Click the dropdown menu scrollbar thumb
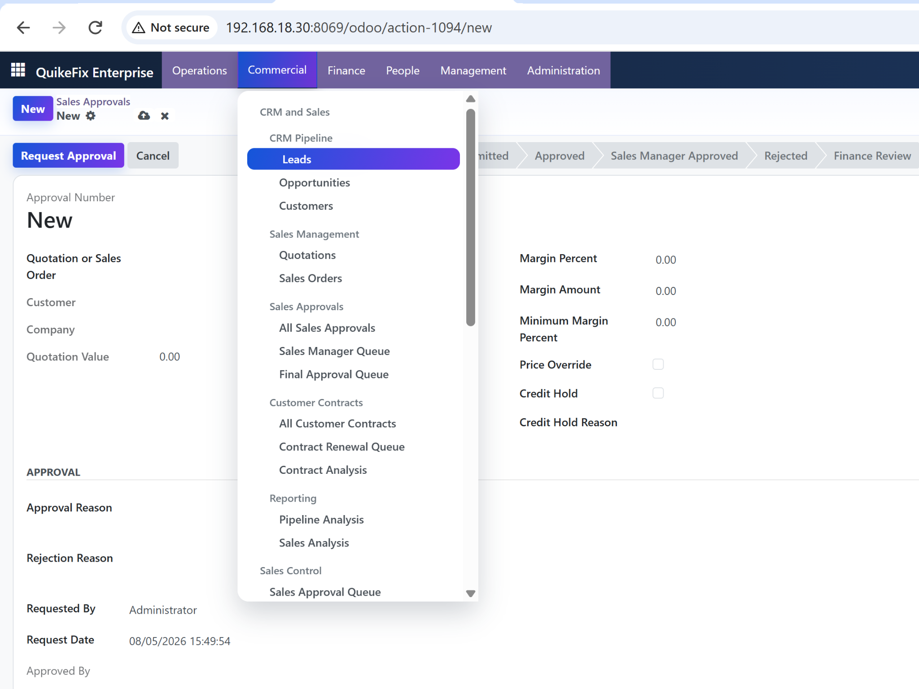Image resolution: width=919 pixels, height=689 pixels. 470,217
